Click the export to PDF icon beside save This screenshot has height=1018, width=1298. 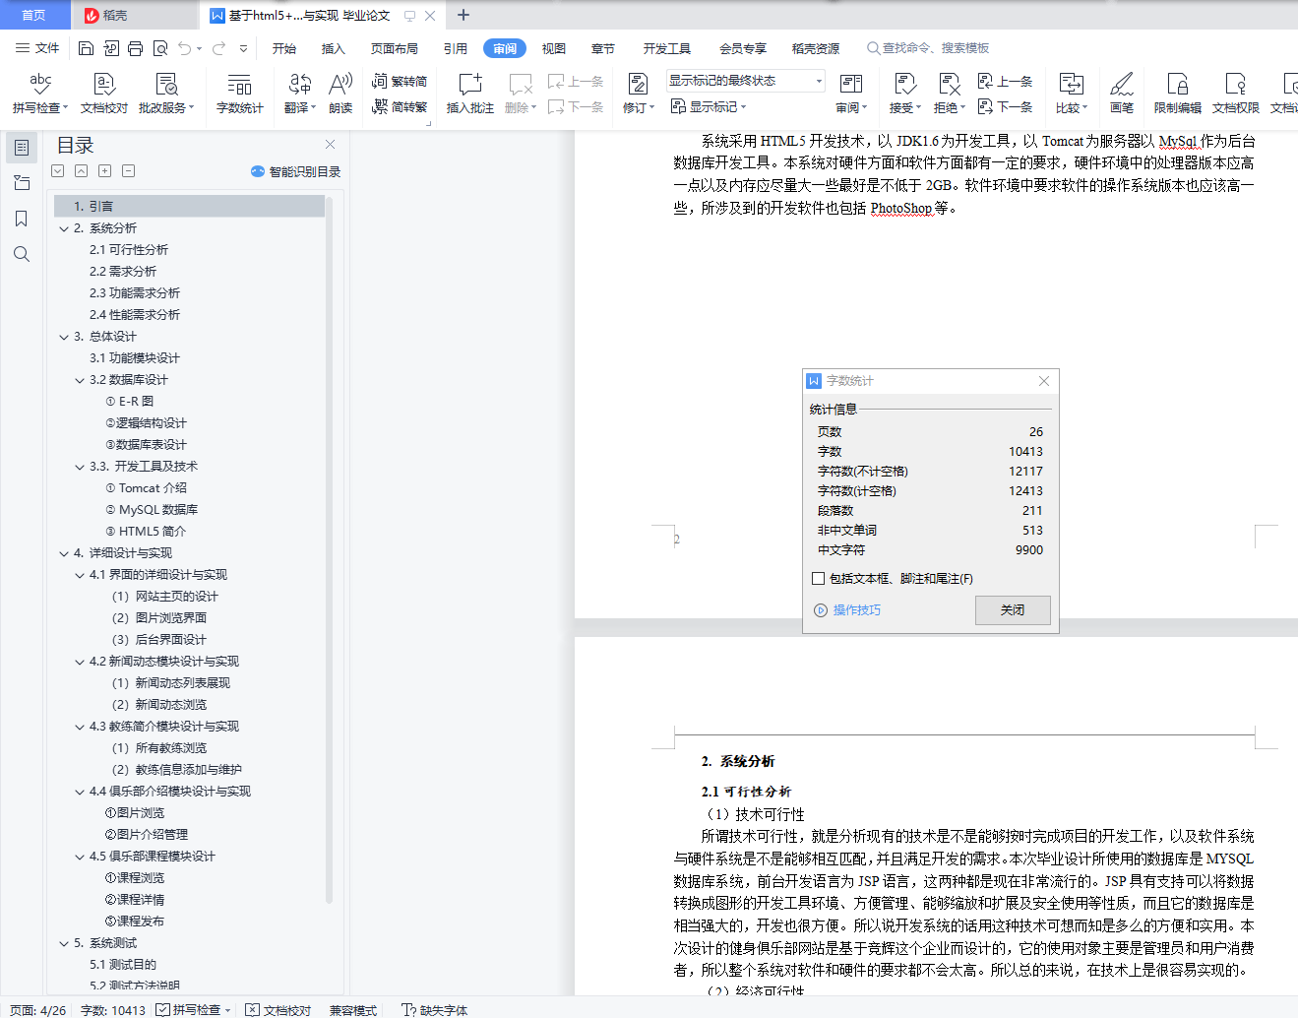110,48
